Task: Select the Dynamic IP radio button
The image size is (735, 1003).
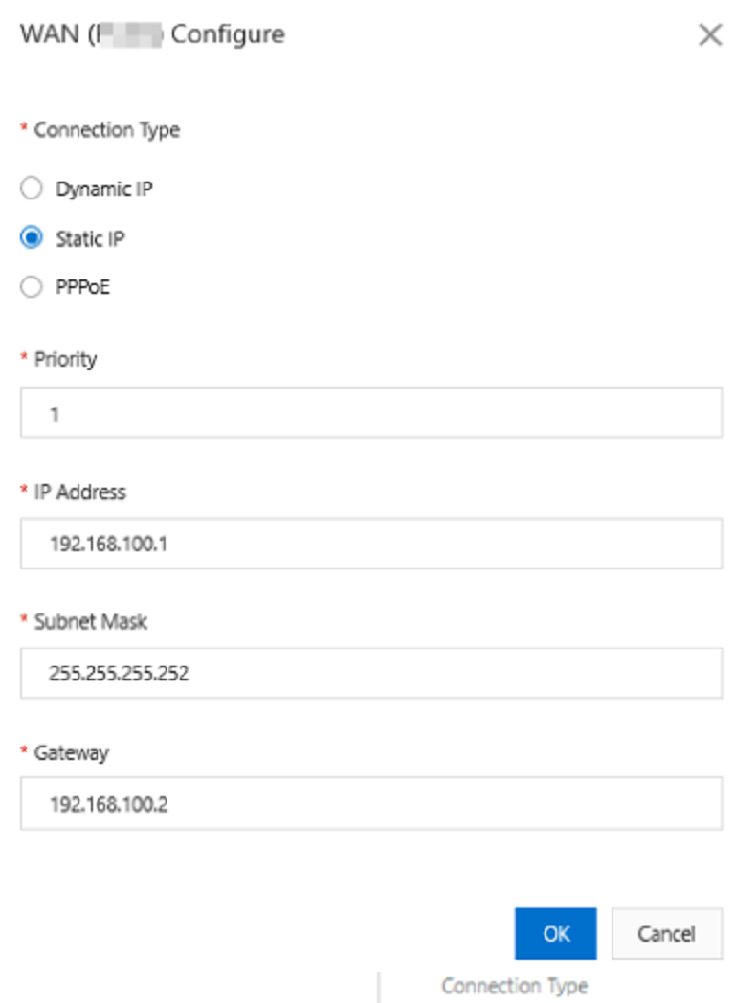Action: [x=32, y=189]
